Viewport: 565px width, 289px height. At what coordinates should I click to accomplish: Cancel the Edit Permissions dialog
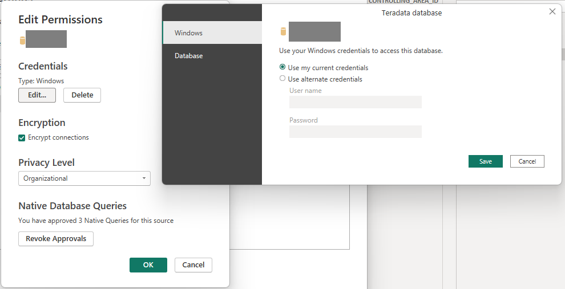[193, 265]
